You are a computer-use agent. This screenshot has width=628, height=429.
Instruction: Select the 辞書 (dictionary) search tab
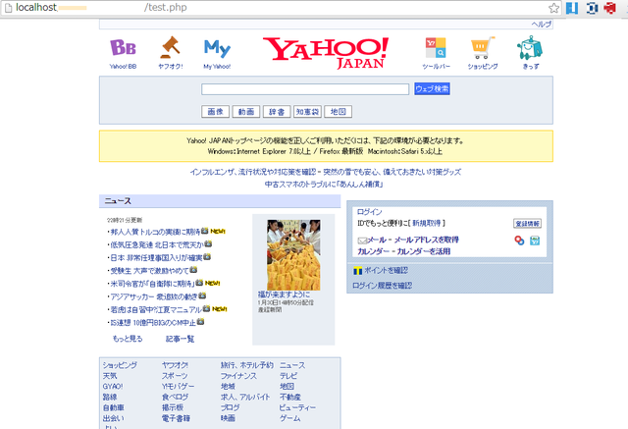tap(277, 112)
